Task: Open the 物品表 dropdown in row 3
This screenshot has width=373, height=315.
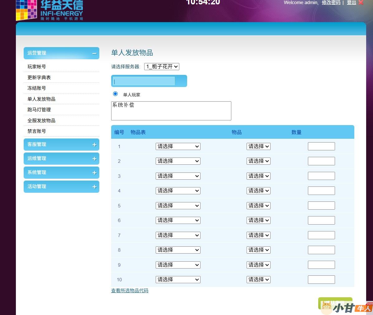Action: click(x=178, y=176)
